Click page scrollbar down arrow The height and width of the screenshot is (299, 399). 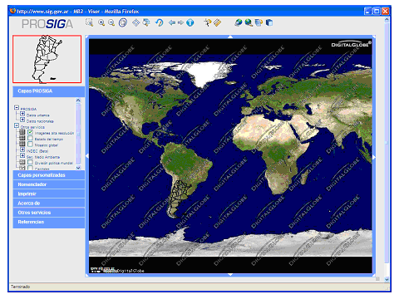pyautogui.click(x=387, y=280)
